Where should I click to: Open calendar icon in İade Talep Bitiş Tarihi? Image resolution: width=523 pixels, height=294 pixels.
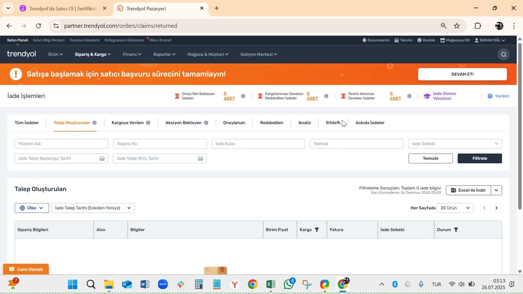201,158
